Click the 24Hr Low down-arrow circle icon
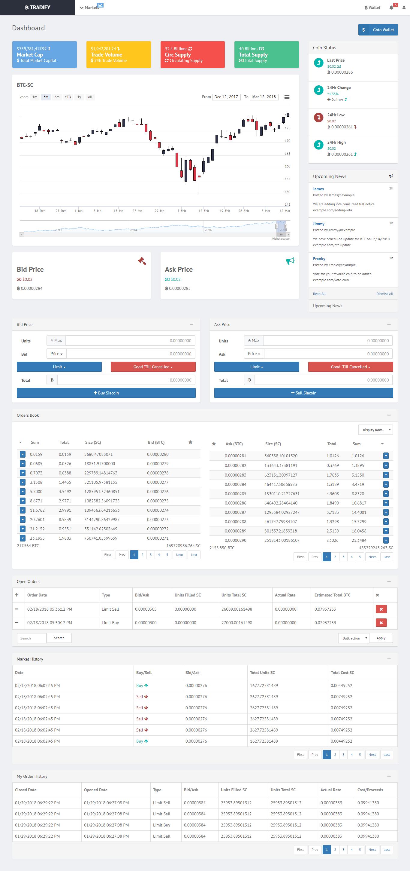This screenshot has height=871, width=410. (x=318, y=118)
